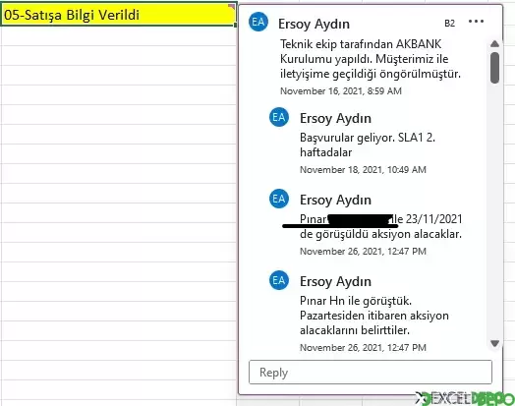The height and width of the screenshot is (406, 515).
Task: Click the November 18, 2021 timestamp
Action: 363,169
